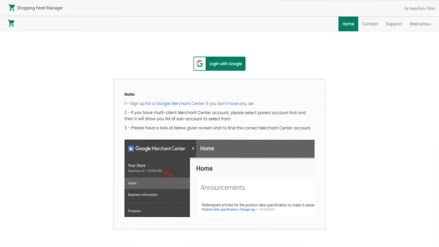The width and height of the screenshot is (439, 247).
Task: Select Products in the sidebar image
Action: 134,211
